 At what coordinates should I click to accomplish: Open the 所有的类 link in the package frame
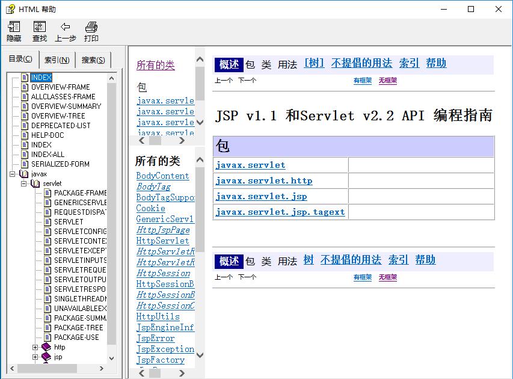[155, 65]
